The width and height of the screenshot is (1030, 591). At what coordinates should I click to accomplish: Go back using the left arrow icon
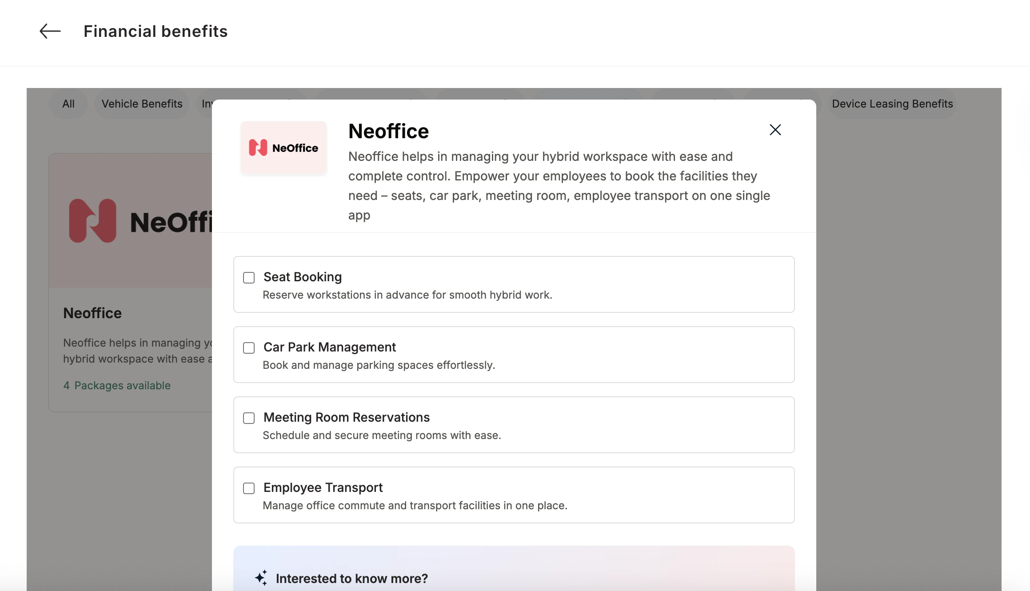50,31
